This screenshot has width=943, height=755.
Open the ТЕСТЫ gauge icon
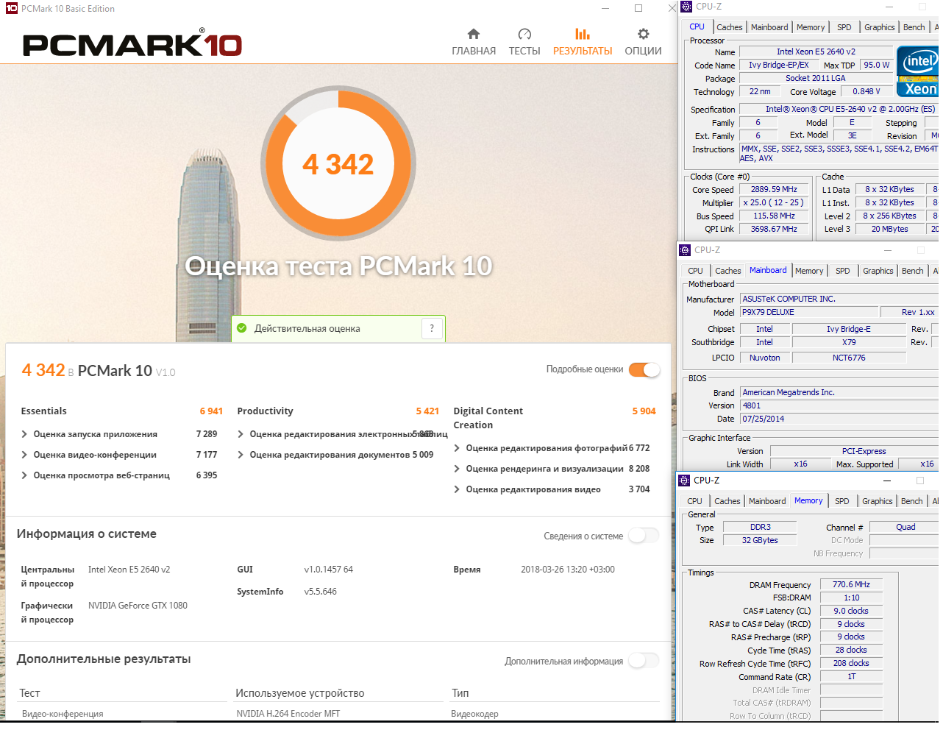pyautogui.click(x=524, y=34)
